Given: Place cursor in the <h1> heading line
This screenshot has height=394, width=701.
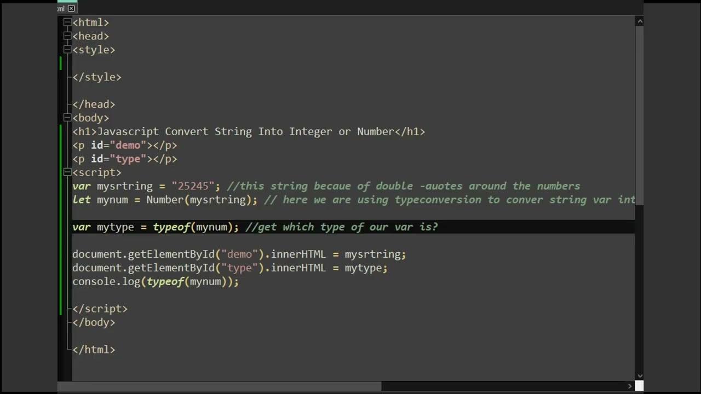Looking at the screenshot, I should coord(249,131).
